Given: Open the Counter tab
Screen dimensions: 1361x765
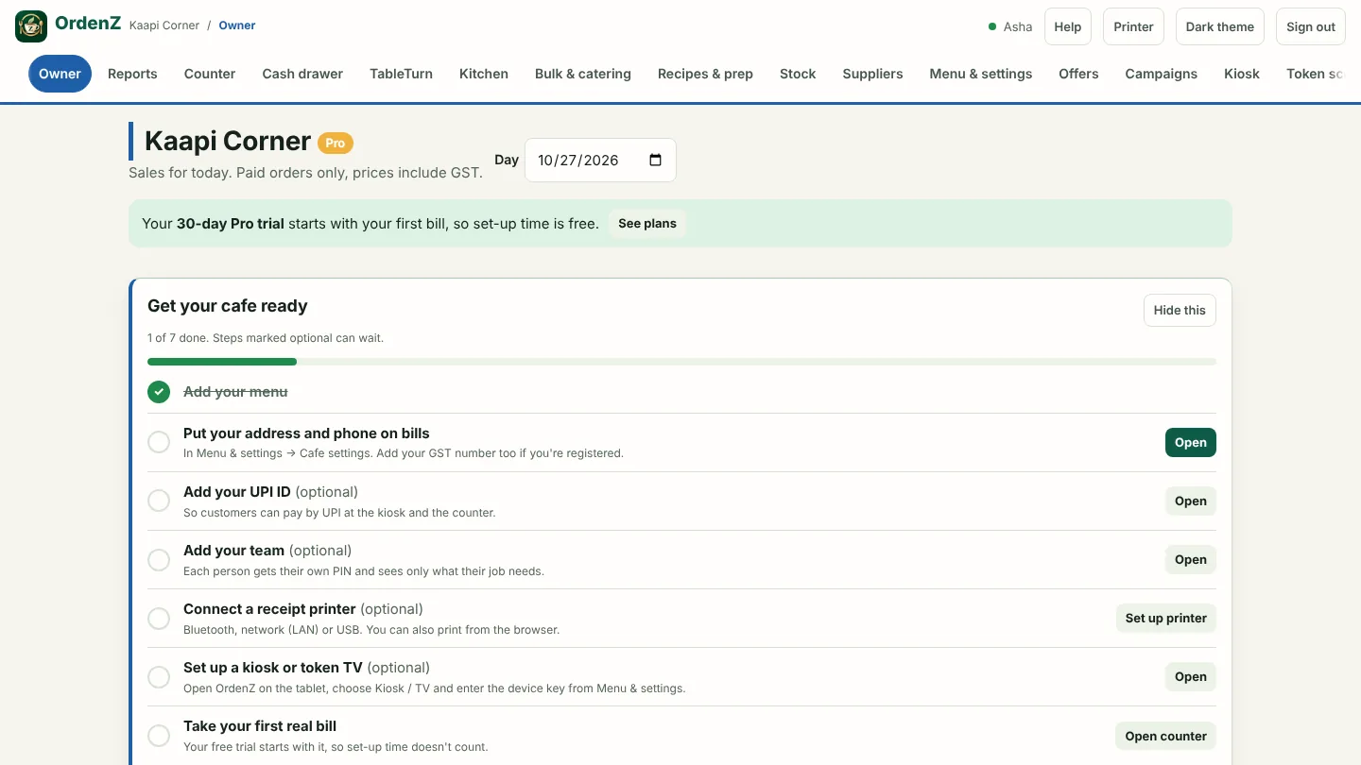Looking at the screenshot, I should pos(210,74).
